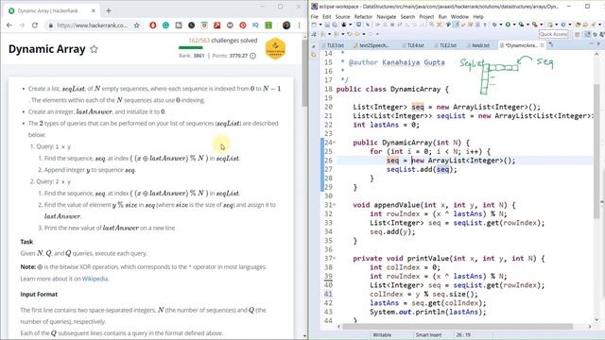Click the green challenges-solved progress bar
The width and height of the screenshot is (605, 340).
pos(190,48)
